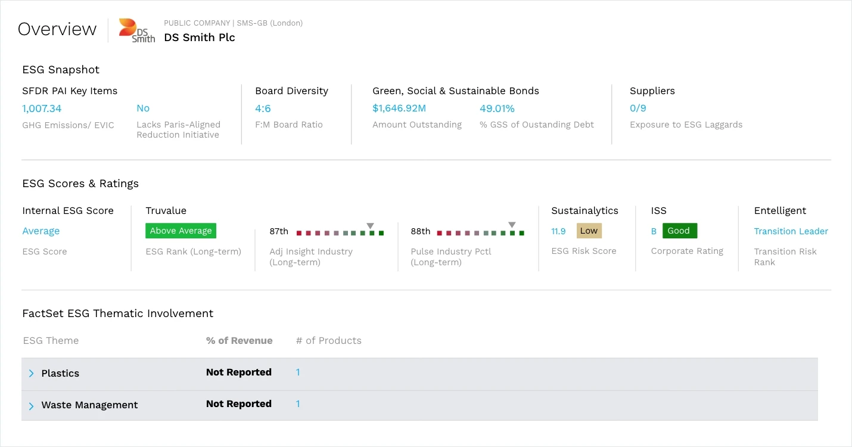Click the Suppliers label
Screen dimensions: 852x447
(x=652, y=91)
